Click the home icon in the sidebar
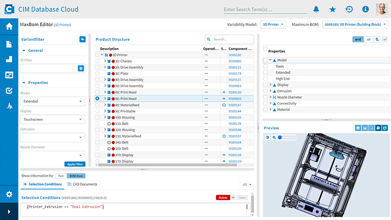 coord(9,26)
